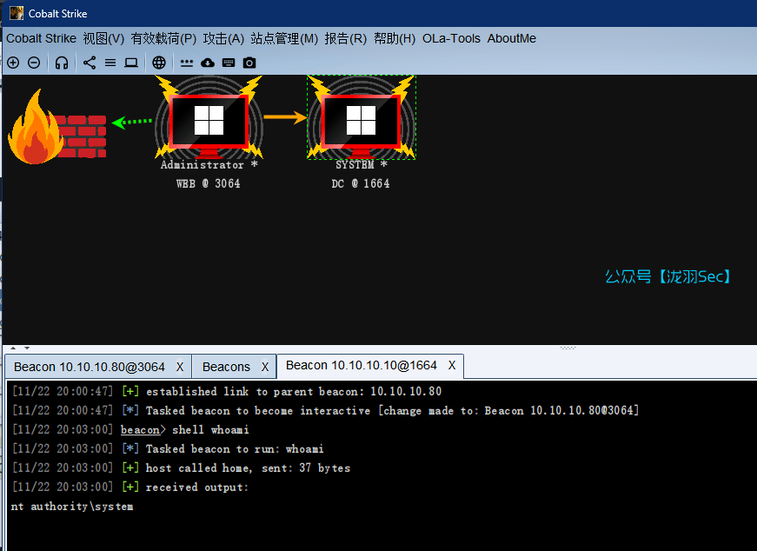Viewport: 757px width, 551px height.
Task: Click 'established link to parent beacon' line
Action: [x=227, y=392]
